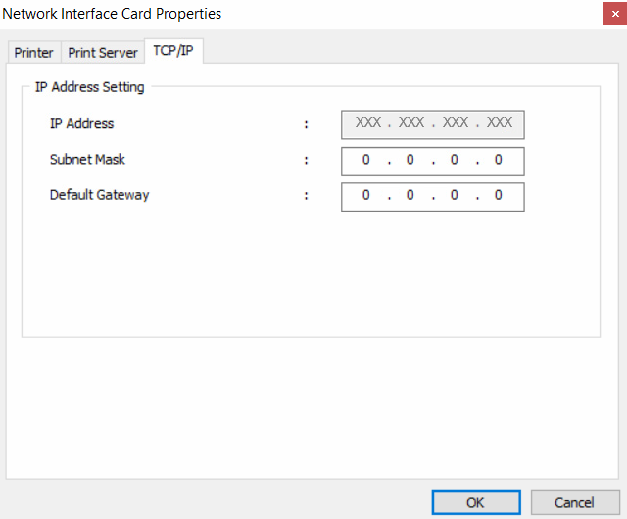The height and width of the screenshot is (519, 627).
Task: Click fourth octet of IP Address field
Action: tap(500, 123)
